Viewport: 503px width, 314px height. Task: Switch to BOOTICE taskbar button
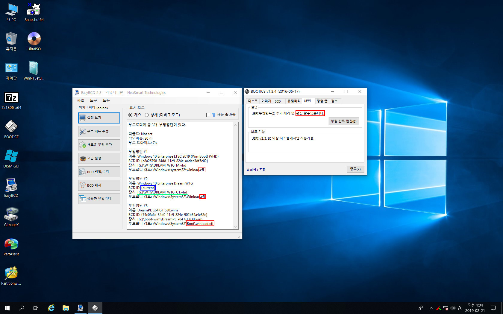(95, 308)
